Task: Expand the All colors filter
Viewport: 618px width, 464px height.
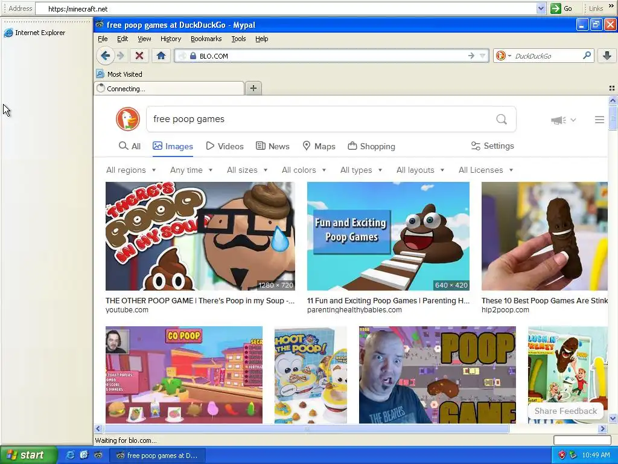Action: pyautogui.click(x=304, y=170)
